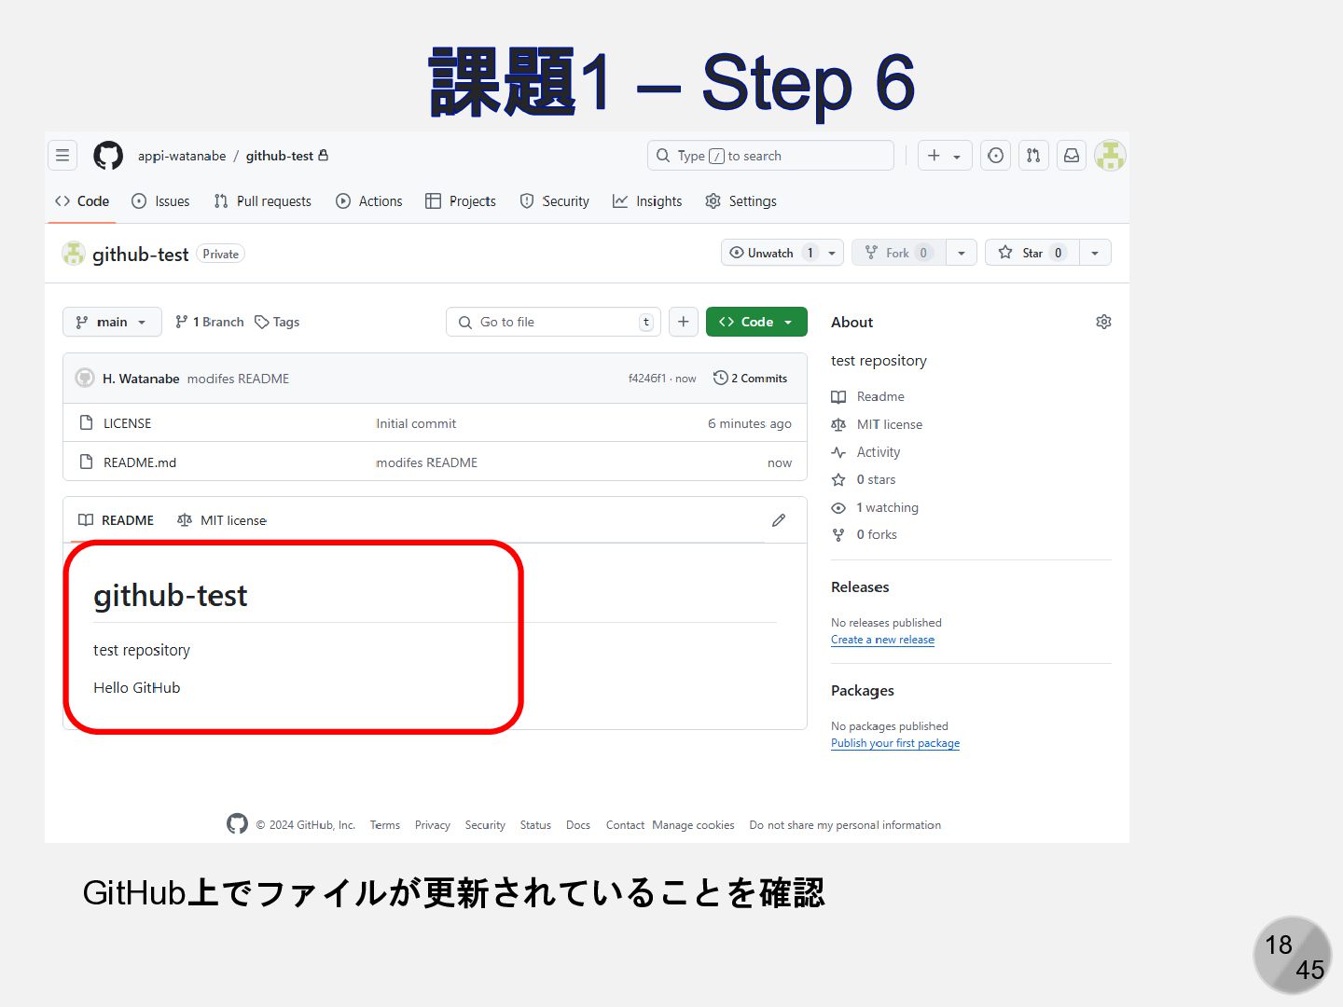Open pull requests icon in header
The image size is (1343, 1007).
point(1033,156)
